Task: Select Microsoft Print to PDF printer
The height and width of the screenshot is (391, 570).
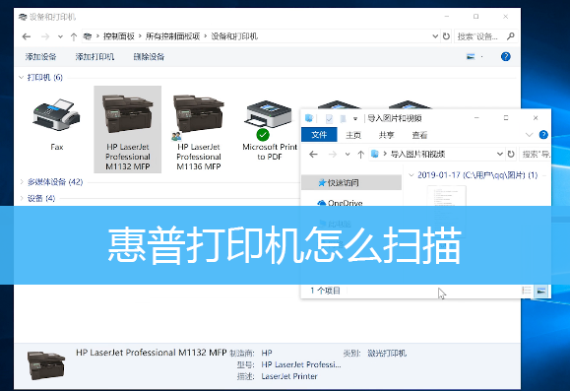Action: pyautogui.click(x=270, y=129)
